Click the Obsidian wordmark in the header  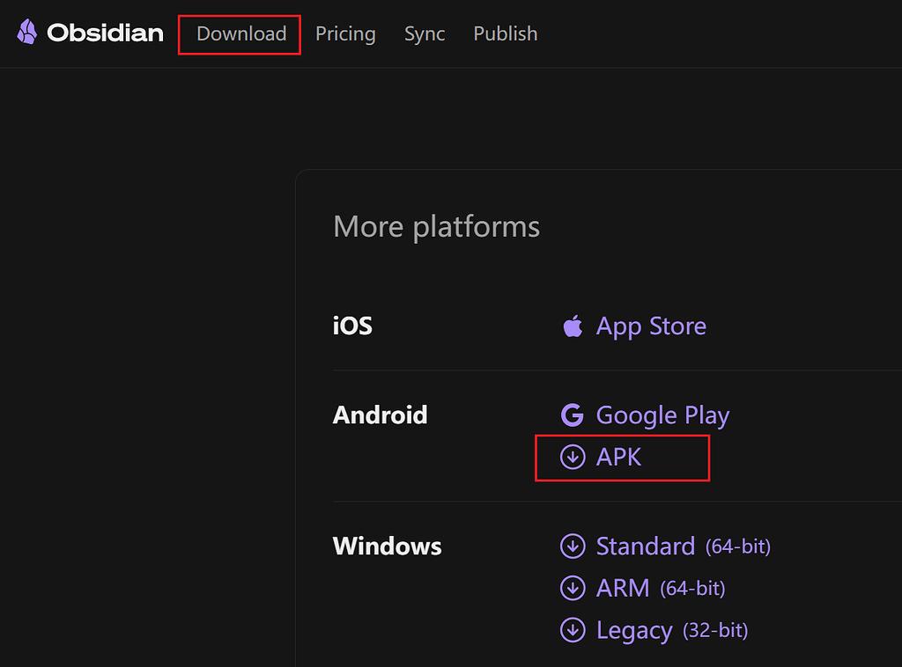click(x=107, y=33)
